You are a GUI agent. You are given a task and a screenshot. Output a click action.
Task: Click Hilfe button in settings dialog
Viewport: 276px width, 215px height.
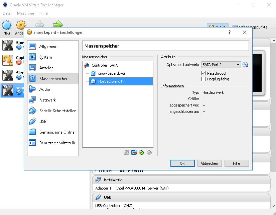pos(237,163)
